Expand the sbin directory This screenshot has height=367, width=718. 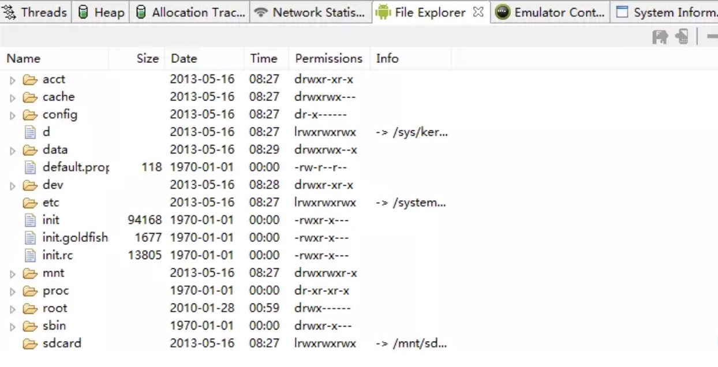pos(13,327)
